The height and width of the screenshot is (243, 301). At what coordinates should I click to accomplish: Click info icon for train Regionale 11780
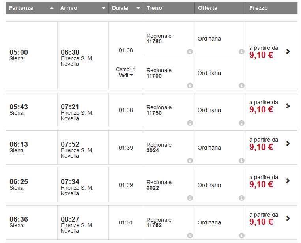point(190,52)
